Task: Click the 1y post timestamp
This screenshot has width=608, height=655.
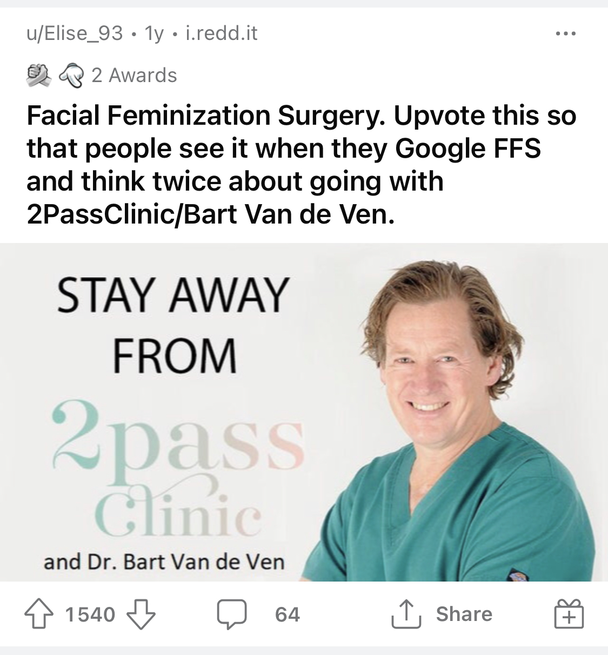Action: (154, 34)
